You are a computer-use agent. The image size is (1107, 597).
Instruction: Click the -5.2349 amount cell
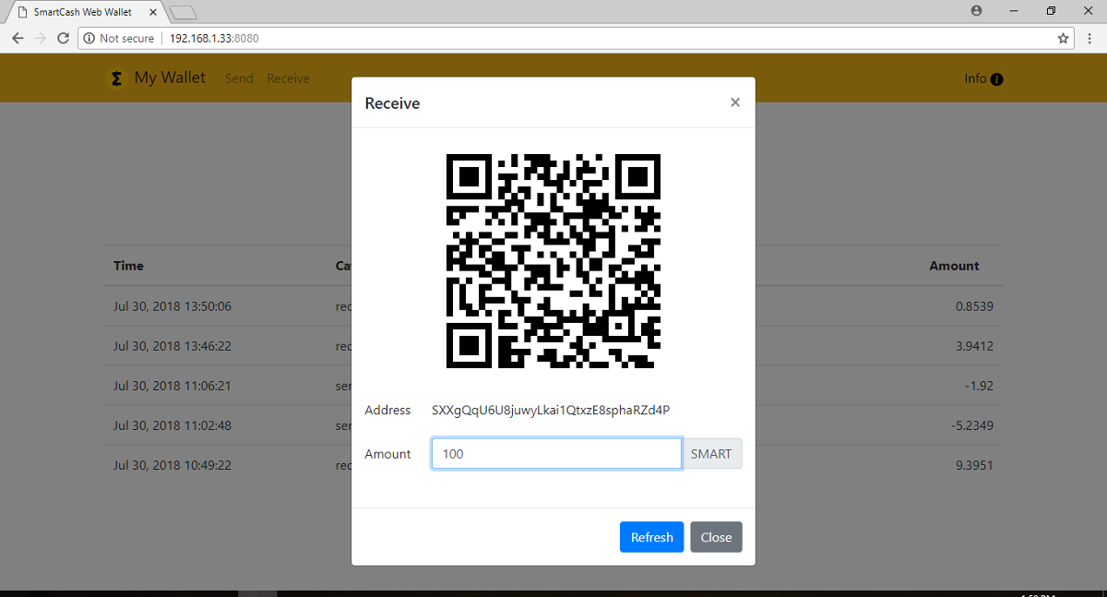click(972, 425)
